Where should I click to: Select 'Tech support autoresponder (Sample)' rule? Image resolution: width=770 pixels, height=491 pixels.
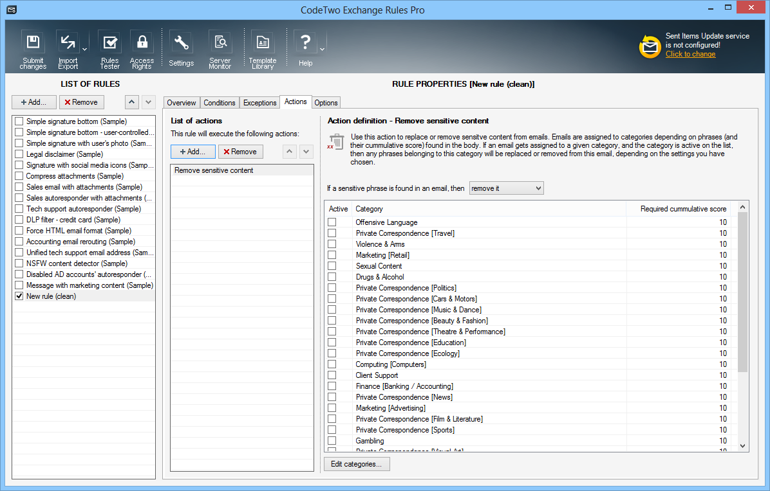click(x=84, y=209)
